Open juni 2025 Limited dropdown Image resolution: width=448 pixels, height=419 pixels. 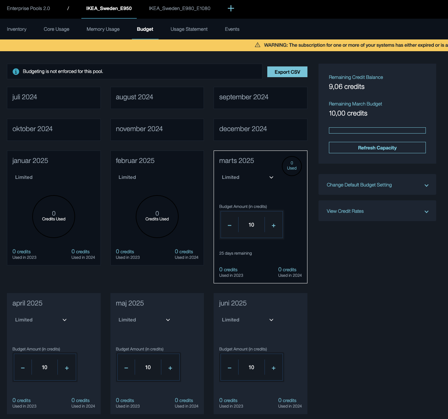(248, 320)
